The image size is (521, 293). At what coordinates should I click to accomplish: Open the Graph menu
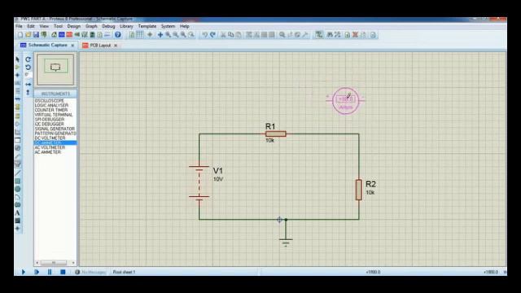(91, 26)
